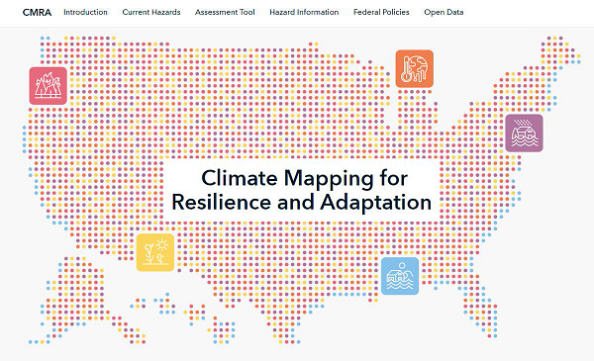Screen dimensions: 594x361
Task: Open the Assessment Tool tab
Action: tap(225, 12)
